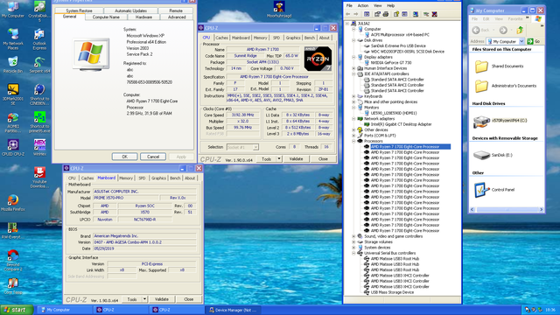Select the Beyond Compare 2 desktop icon

pyautogui.click(x=13, y=260)
